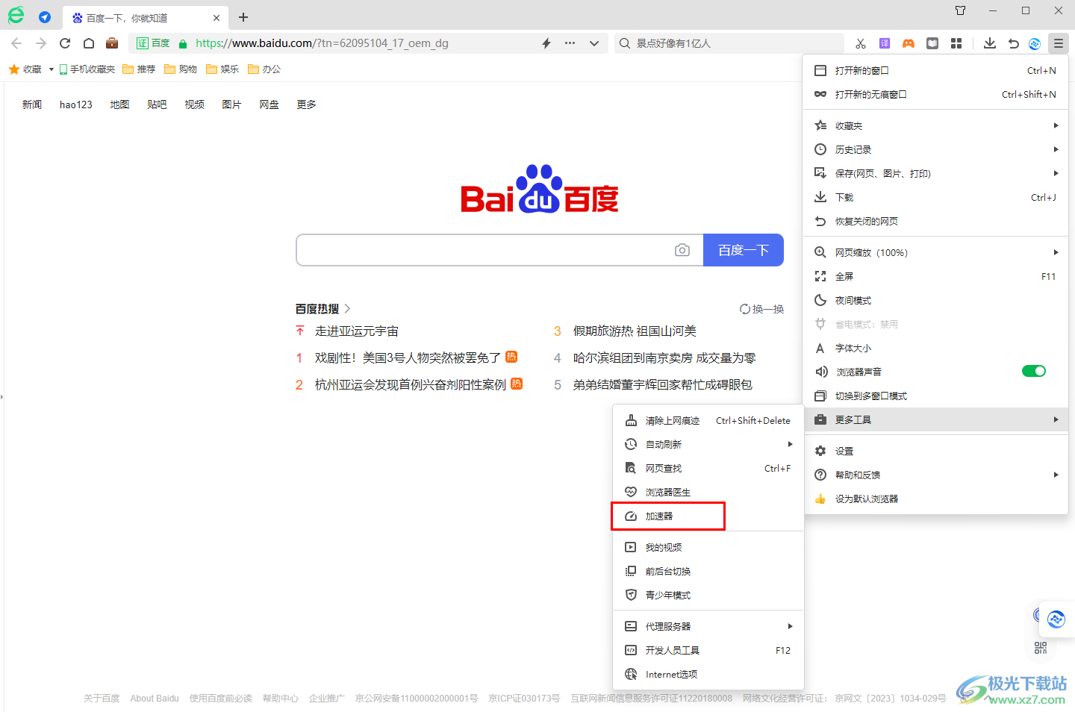Expand the address bar dropdown chevron
Viewport: 1075px width, 712px height.
pos(594,43)
